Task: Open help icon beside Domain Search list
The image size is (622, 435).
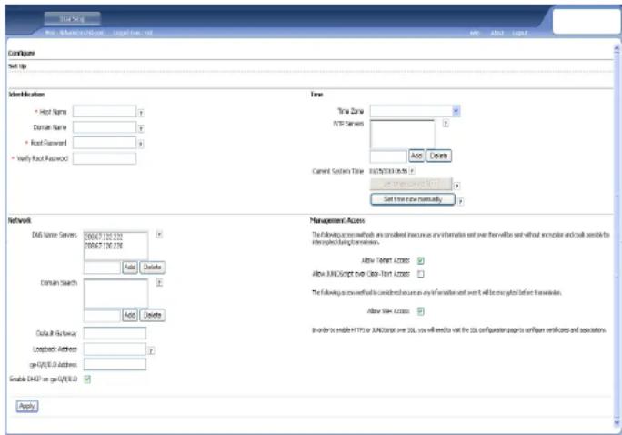Action: pos(159,282)
